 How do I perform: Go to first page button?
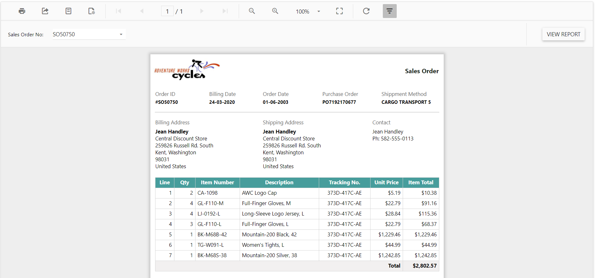click(119, 11)
